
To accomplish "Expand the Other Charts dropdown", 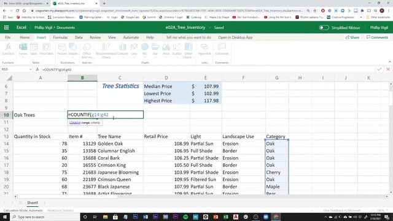I will pos(193,57).
